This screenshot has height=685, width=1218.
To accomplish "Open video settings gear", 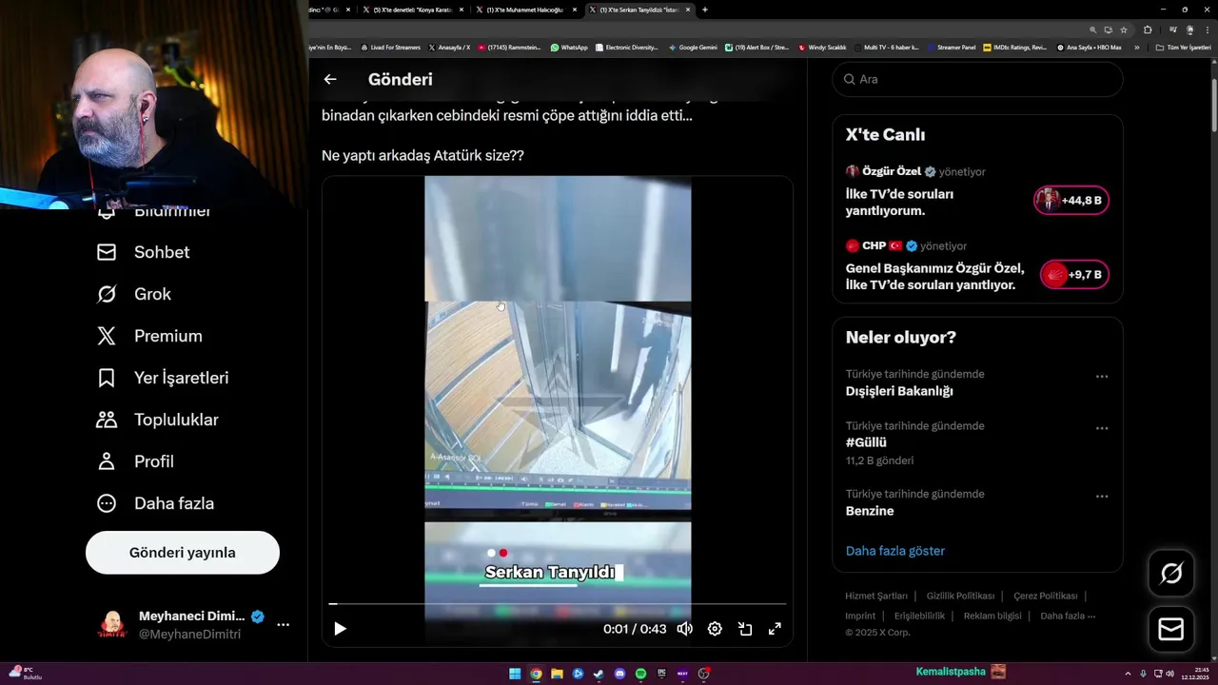I will click(715, 629).
